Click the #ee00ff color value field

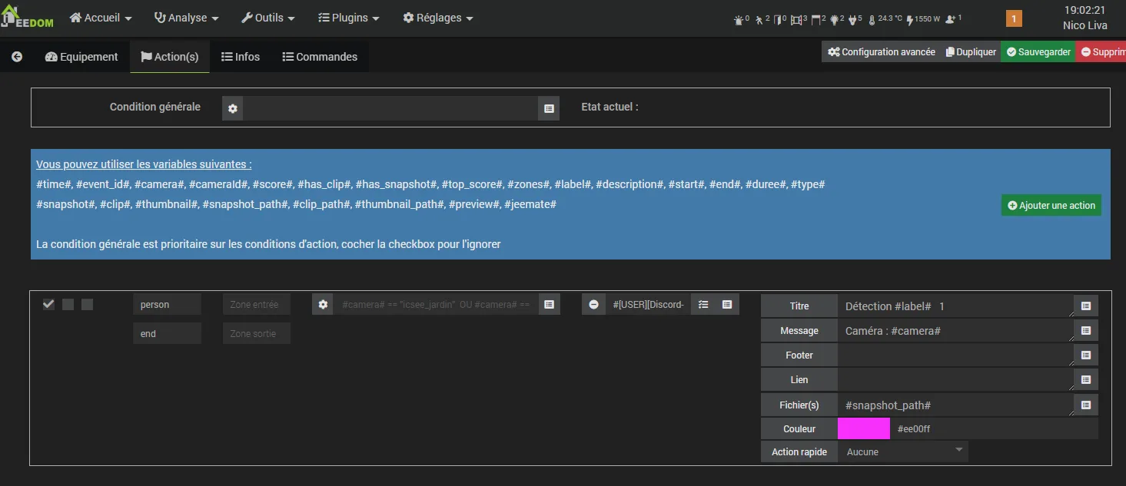pos(995,428)
